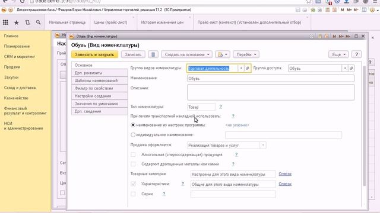Open the Перейти dropdown

coord(246,54)
